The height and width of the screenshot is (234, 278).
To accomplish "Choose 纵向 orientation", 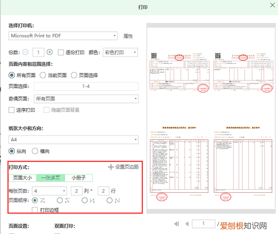I will click(12, 151).
